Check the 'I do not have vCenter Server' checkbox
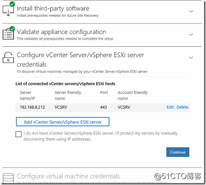 click(19, 134)
